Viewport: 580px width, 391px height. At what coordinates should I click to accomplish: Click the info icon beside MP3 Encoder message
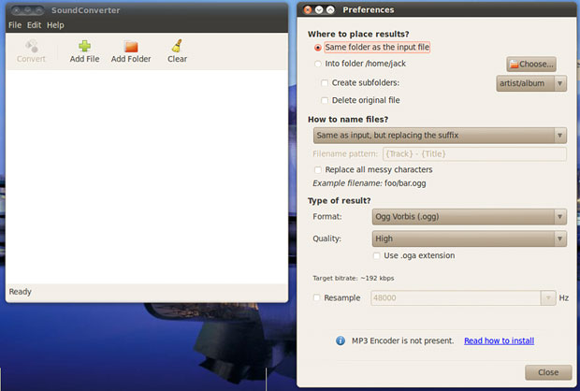[341, 340]
